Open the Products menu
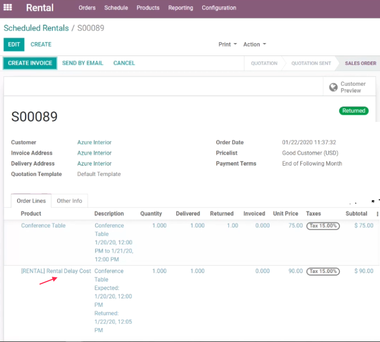Screen dimensions: 380x342 coord(148,8)
